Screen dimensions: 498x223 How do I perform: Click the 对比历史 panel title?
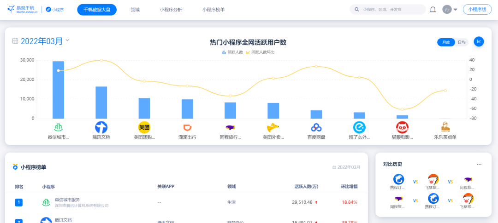pyautogui.click(x=393, y=165)
